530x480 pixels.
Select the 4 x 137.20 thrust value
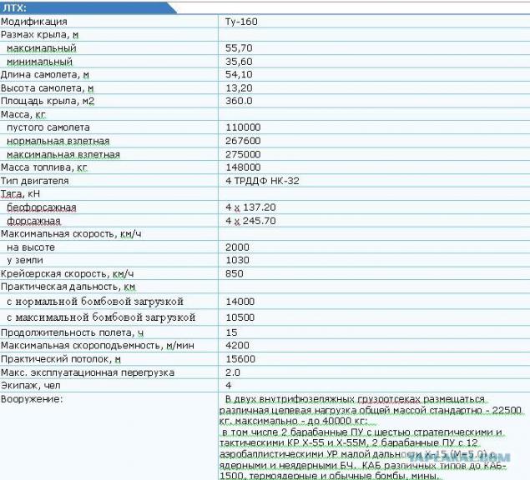[x=250, y=207]
